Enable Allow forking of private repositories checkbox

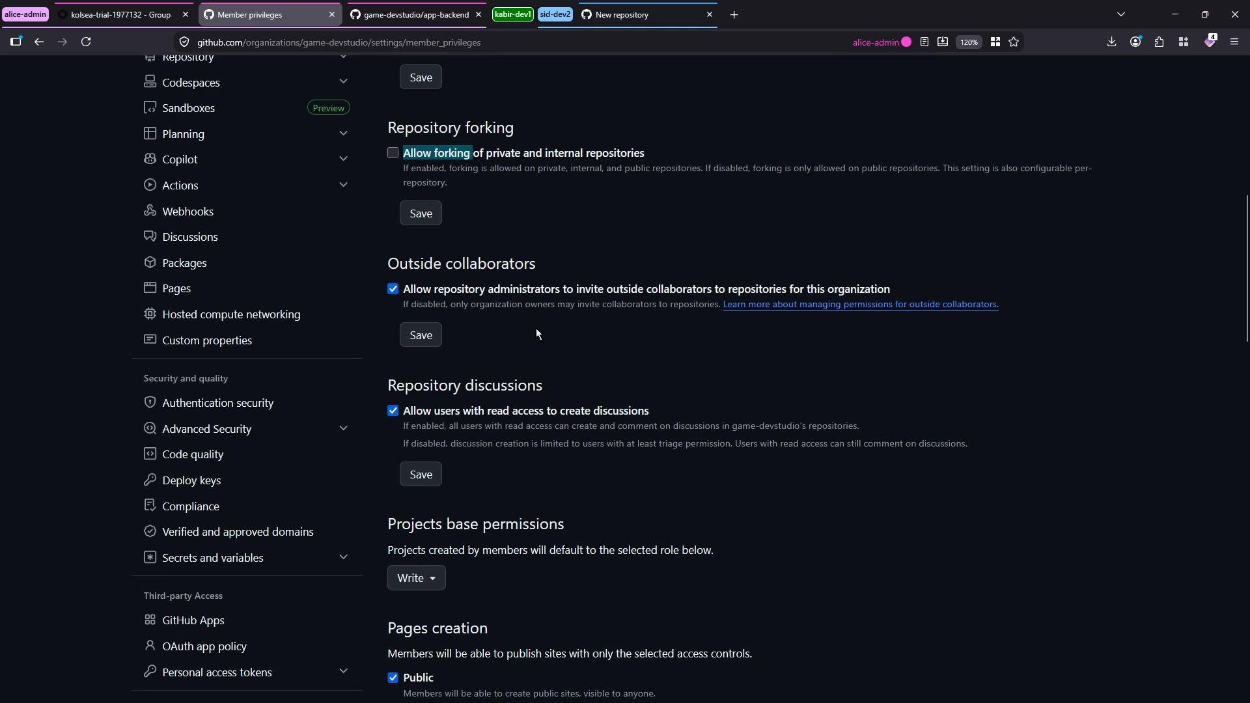click(393, 153)
